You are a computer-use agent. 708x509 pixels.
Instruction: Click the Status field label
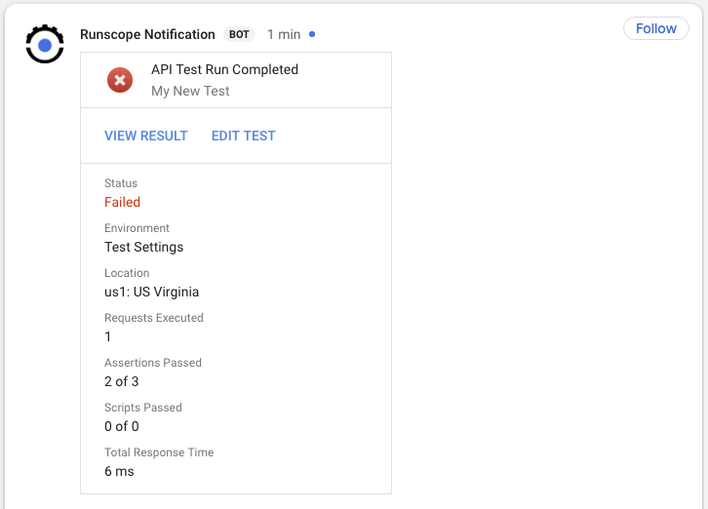[x=121, y=183]
